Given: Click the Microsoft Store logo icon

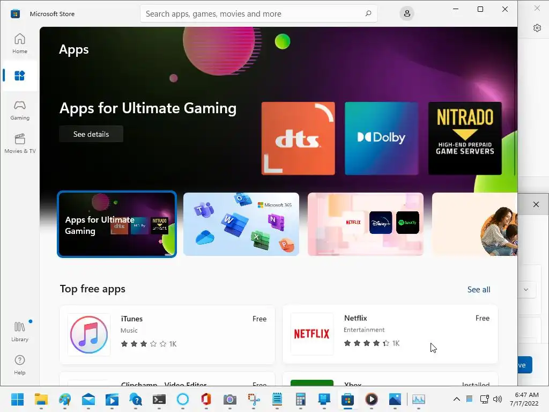Looking at the screenshot, I should pyautogui.click(x=15, y=13).
